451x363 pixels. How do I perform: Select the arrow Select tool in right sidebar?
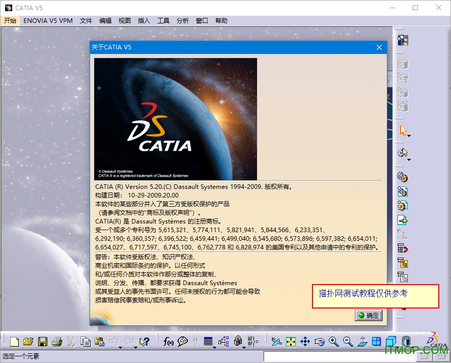pos(403,131)
